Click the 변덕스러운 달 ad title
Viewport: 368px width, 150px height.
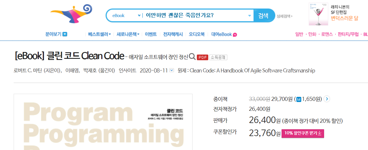[x=344, y=19]
